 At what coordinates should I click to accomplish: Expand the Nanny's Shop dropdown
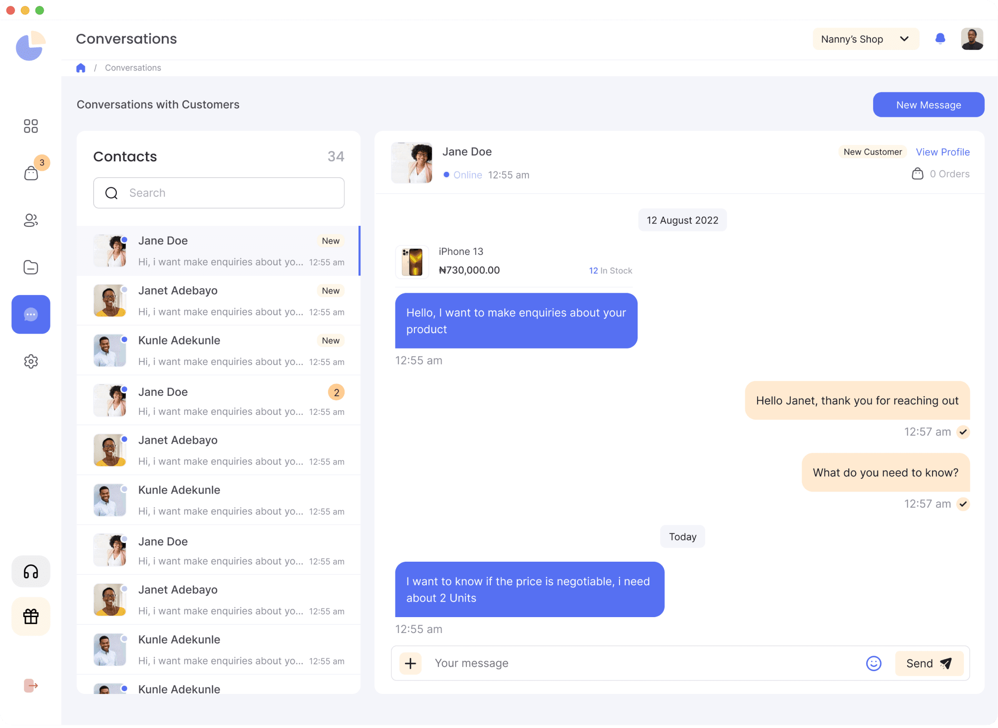(865, 39)
